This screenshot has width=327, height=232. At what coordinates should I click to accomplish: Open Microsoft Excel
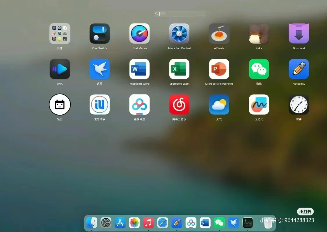pyautogui.click(x=179, y=69)
